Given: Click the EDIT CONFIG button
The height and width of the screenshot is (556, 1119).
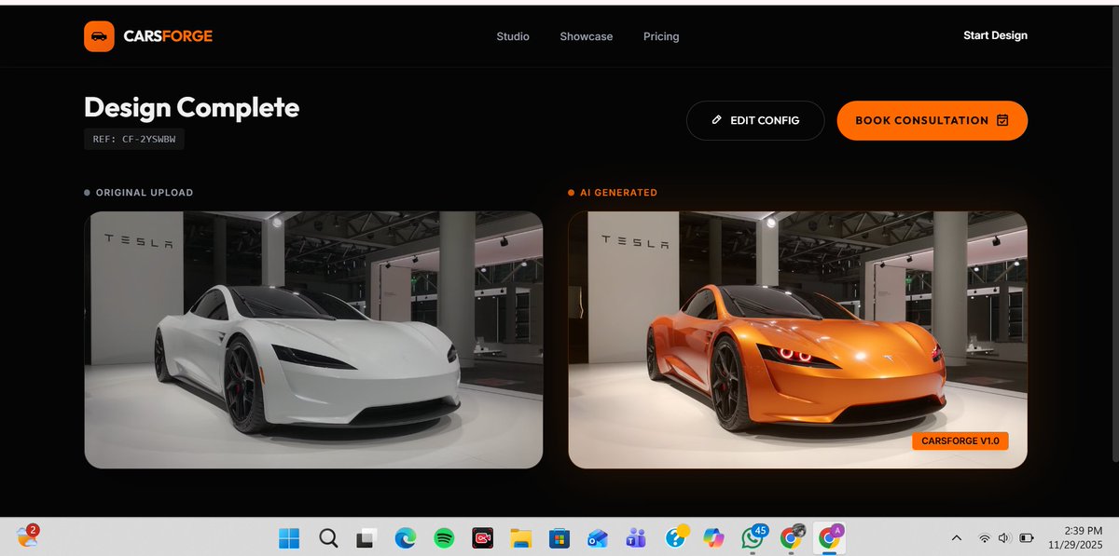Looking at the screenshot, I should (755, 120).
